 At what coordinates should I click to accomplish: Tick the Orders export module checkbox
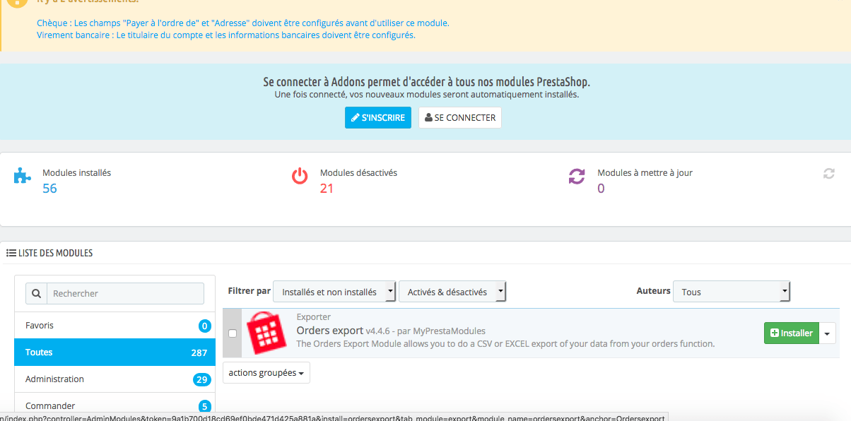coord(233,333)
